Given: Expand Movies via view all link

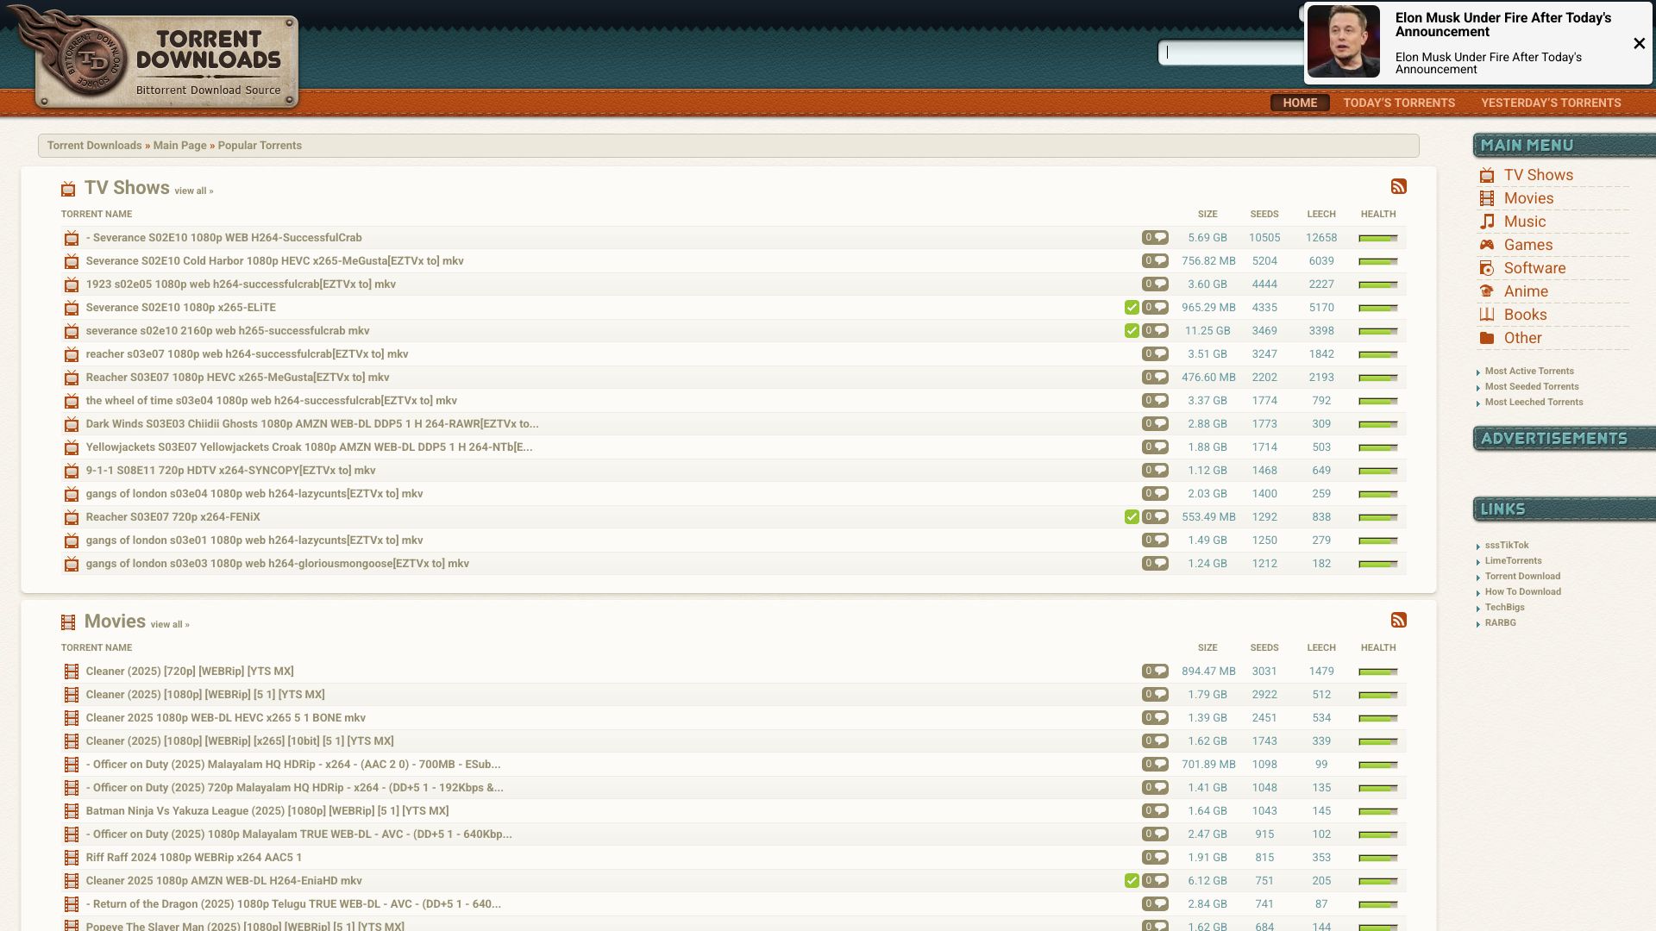Looking at the screenshot, I should [169, 625].
